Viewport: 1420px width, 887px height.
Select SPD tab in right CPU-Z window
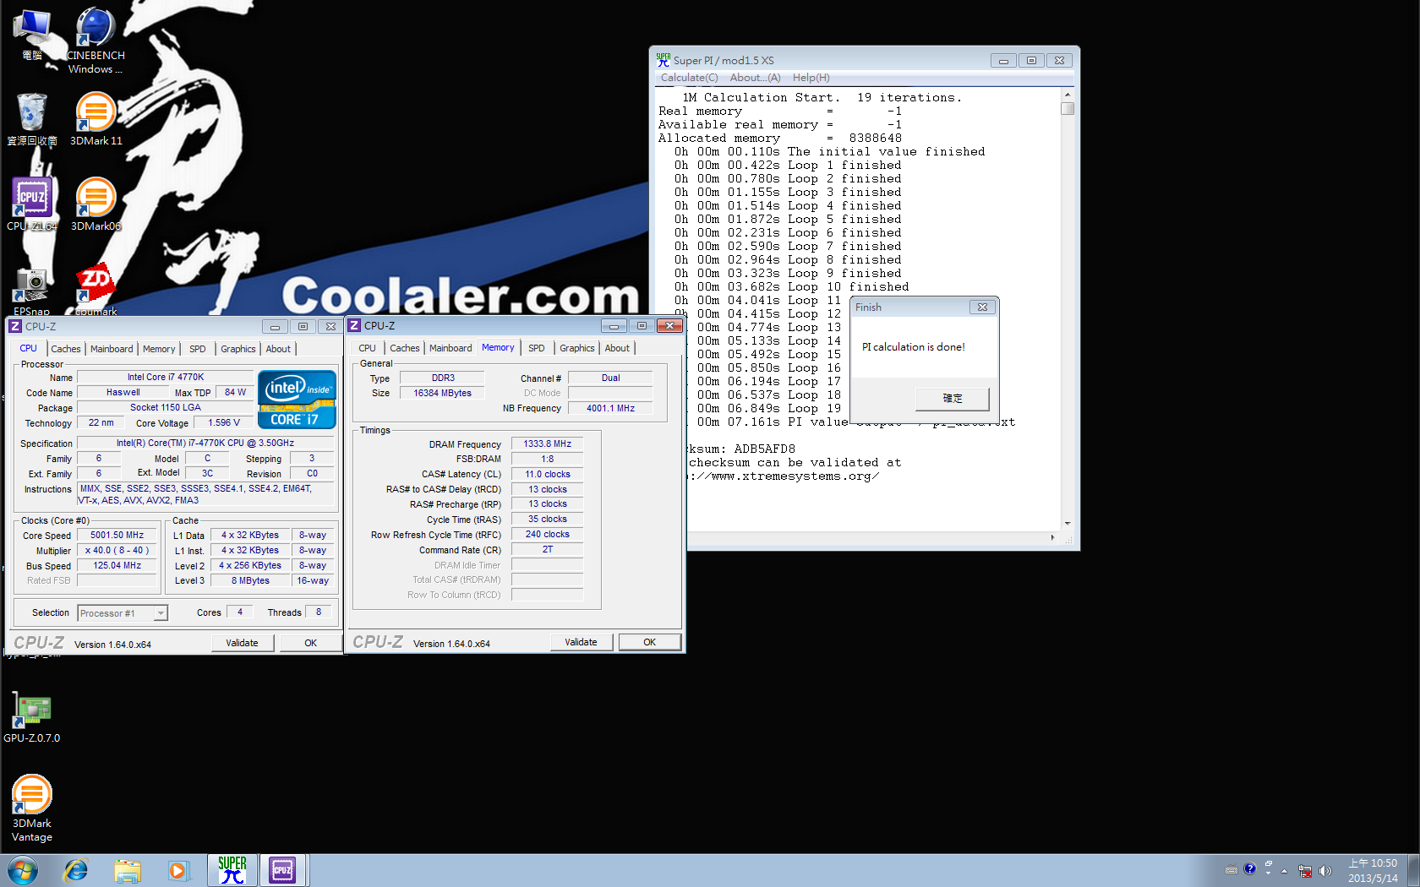[x=537, y=348]
